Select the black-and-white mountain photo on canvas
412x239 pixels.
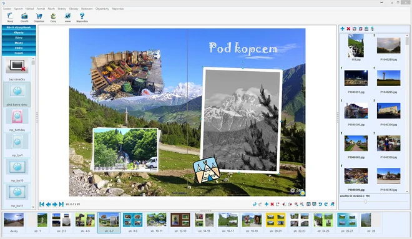241,120
